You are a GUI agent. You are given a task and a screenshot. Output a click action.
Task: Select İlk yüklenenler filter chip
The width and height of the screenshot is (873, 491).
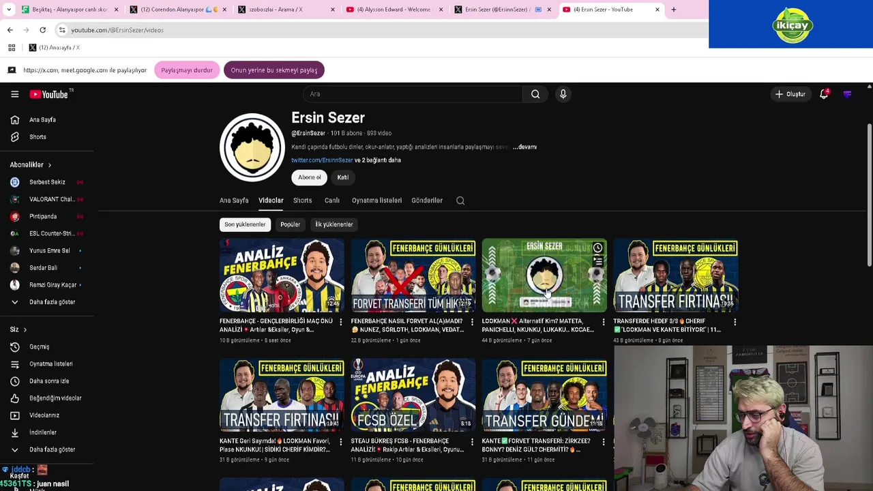click(334, 224)
